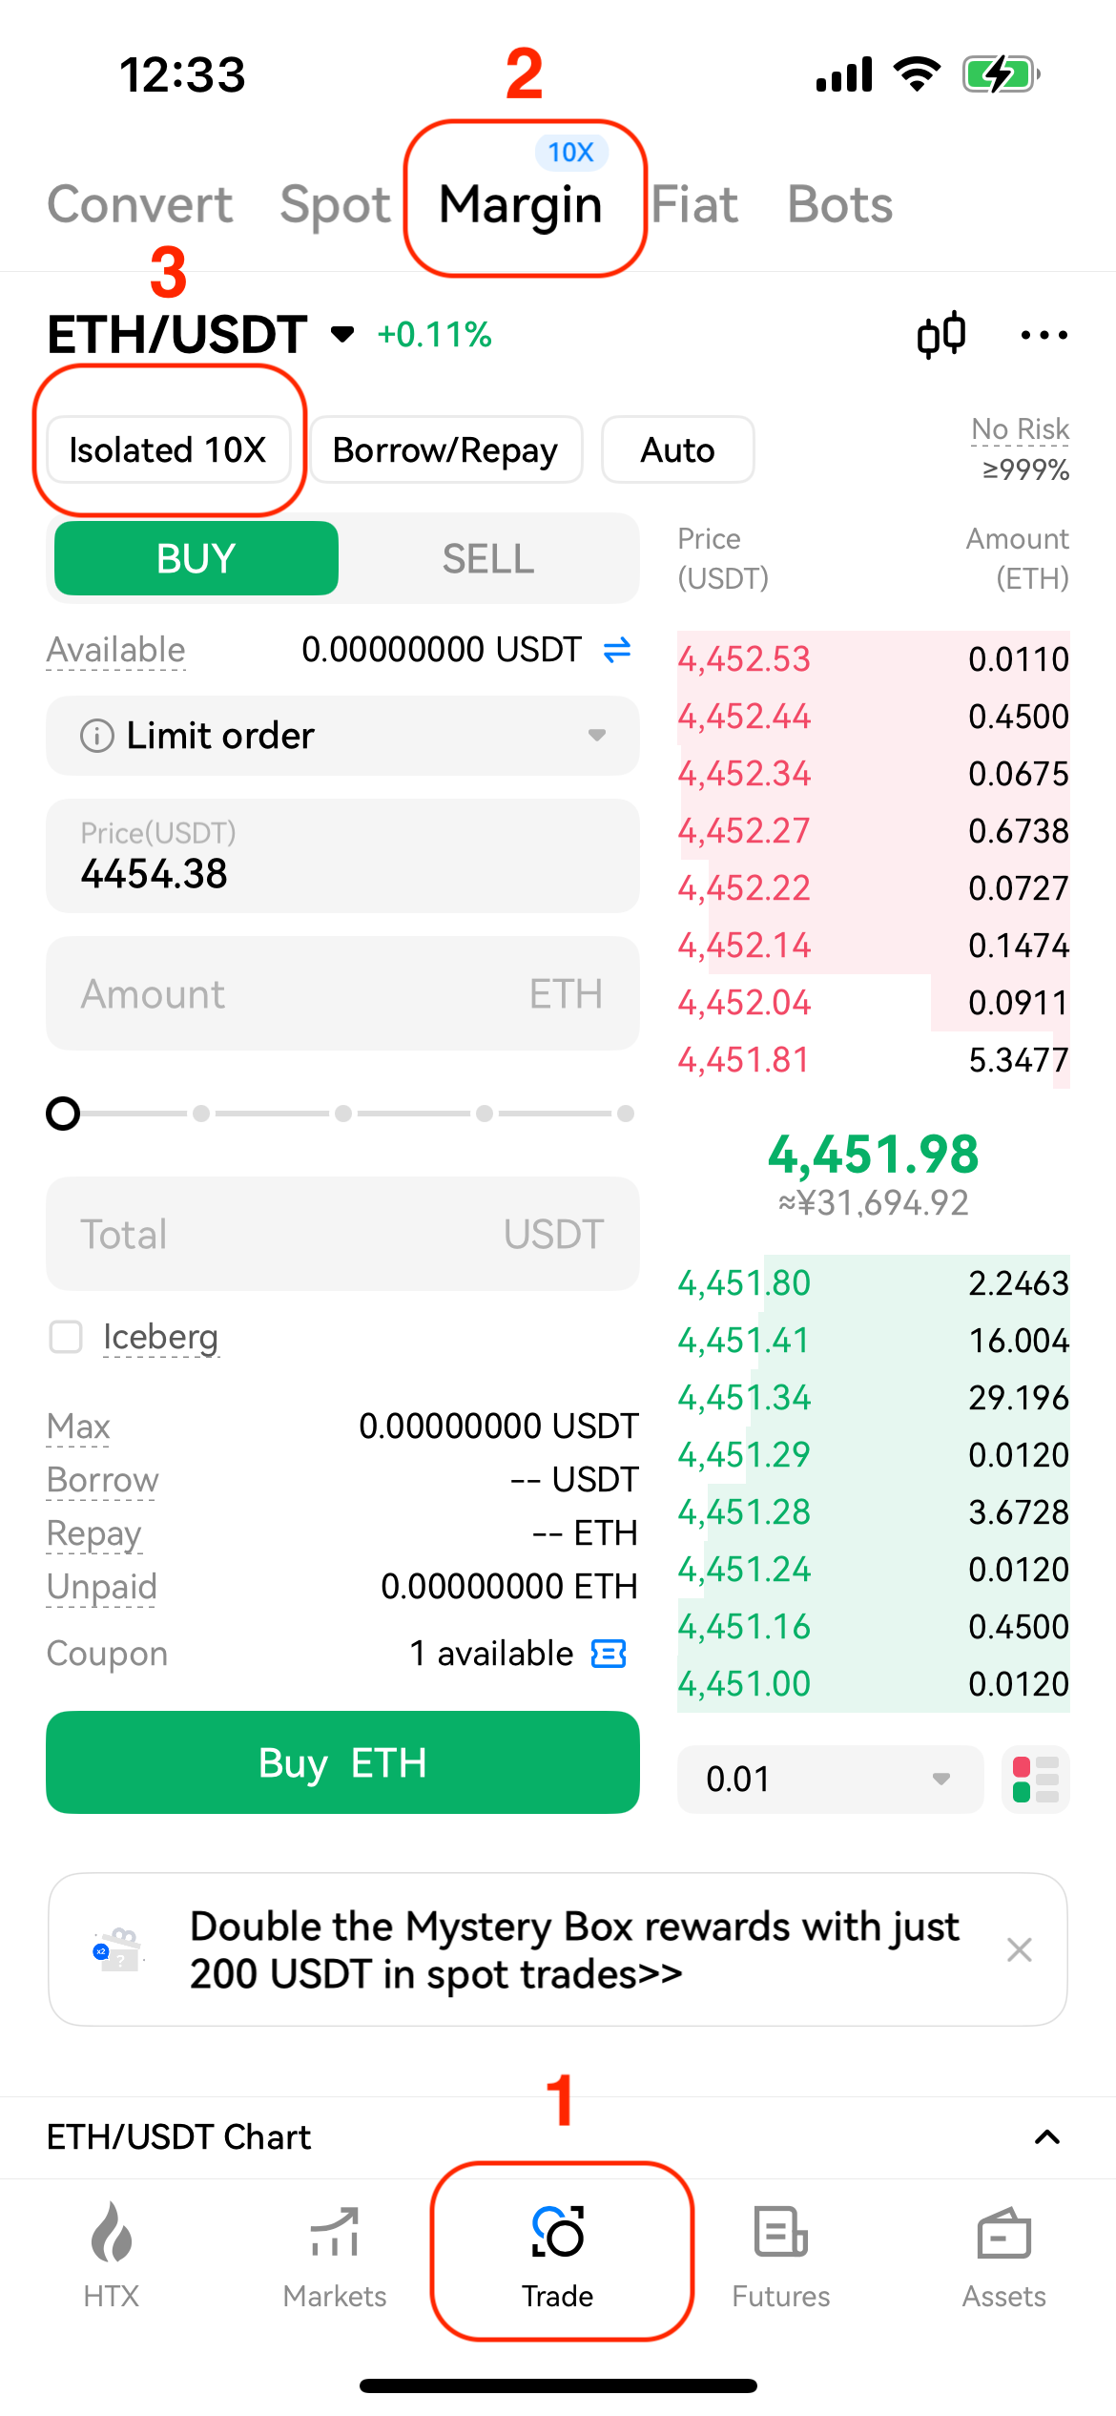Screen dimensions: 1116x2416
Task: Tick the Iceberg checkbox
Action: click(66, 1337)
